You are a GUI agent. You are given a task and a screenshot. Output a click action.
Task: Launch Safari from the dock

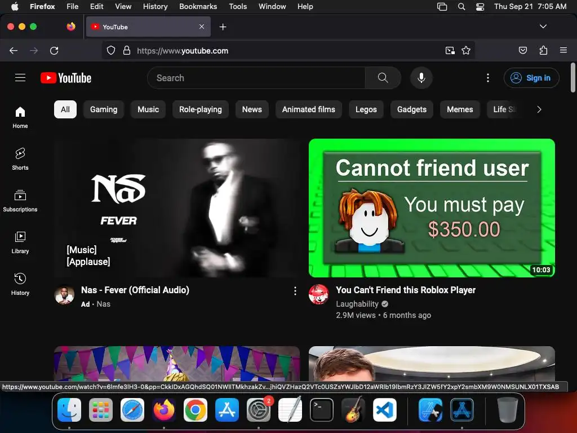coord(132,410)
